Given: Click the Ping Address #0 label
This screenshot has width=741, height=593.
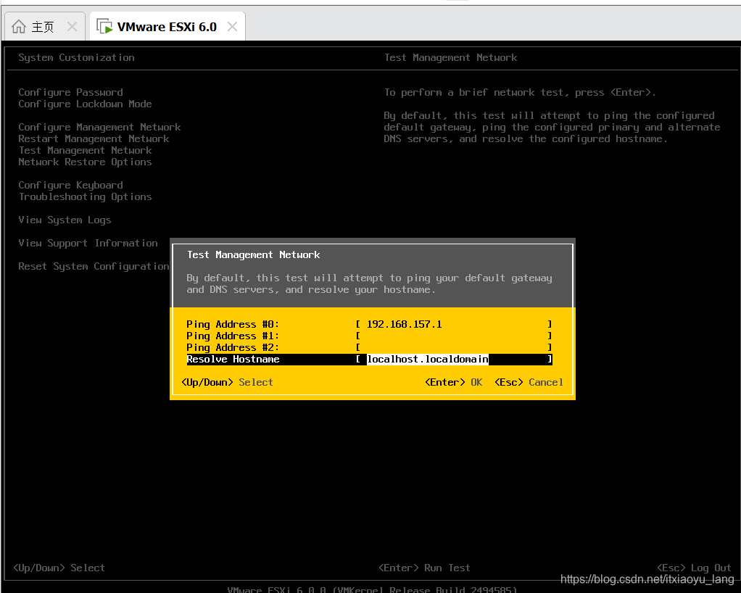Looking at the screenshot, I should tap(233, 324).
